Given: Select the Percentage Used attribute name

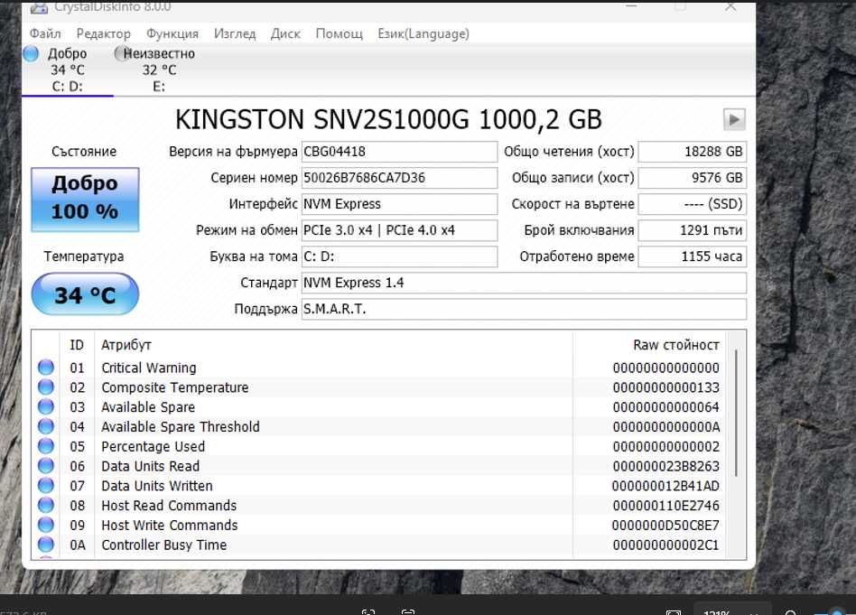Looking at the screenshot, I should point(153,447).
